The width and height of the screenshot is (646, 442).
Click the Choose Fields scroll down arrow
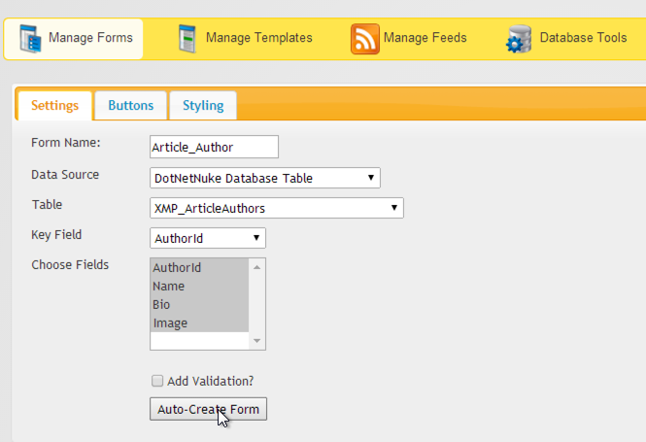tap(257, 341)
